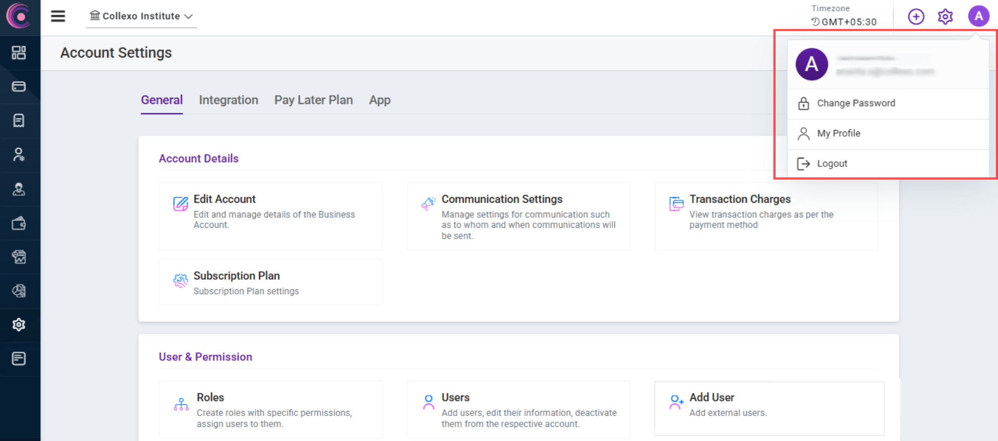Open the top-right settings gear icon
998x441 pixels.
click(945, 17)
